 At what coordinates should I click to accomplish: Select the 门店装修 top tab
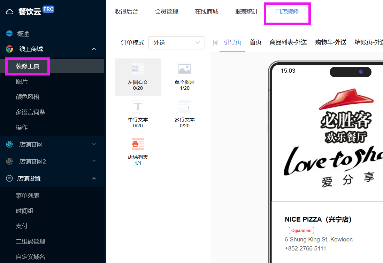tap(287, 11)
